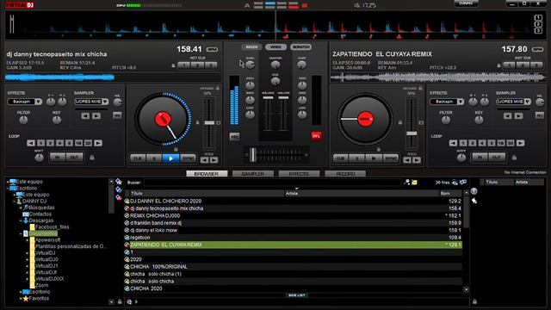Toggle the left deck loop lock icon

tap(92, 158)
